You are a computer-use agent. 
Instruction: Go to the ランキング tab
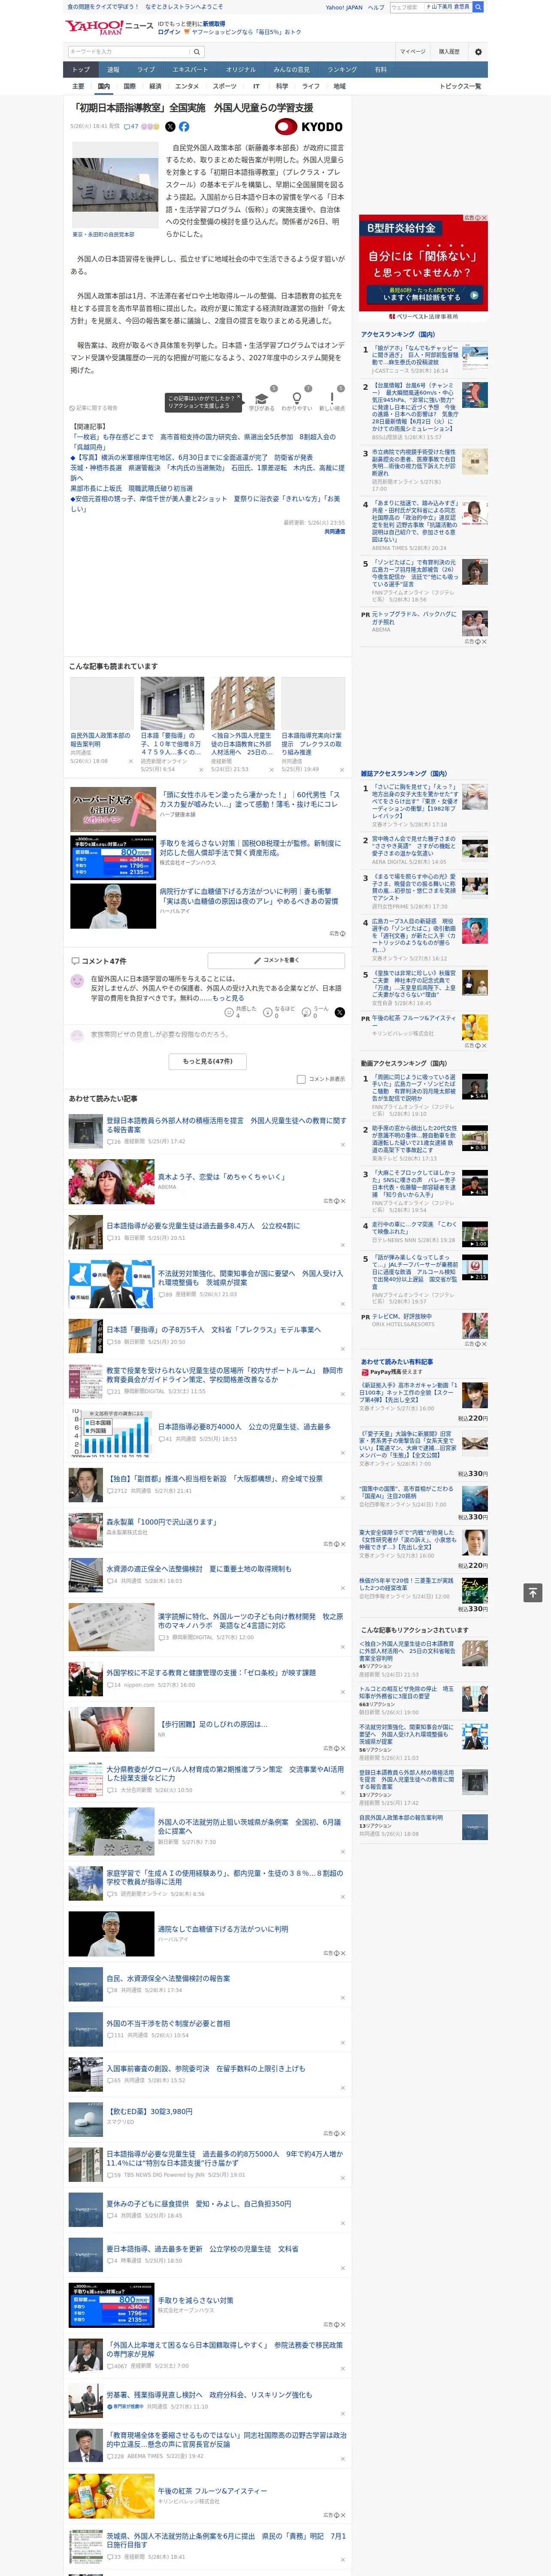coord(342,70)
